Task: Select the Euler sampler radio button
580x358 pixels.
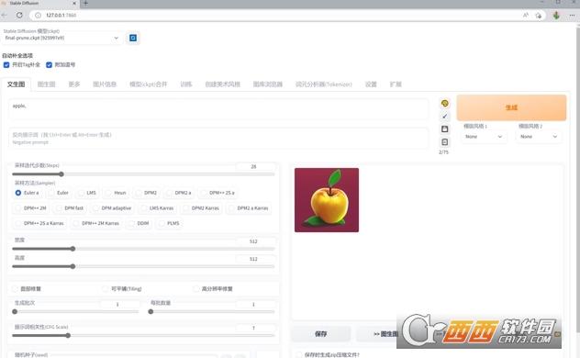Action: 51,193
